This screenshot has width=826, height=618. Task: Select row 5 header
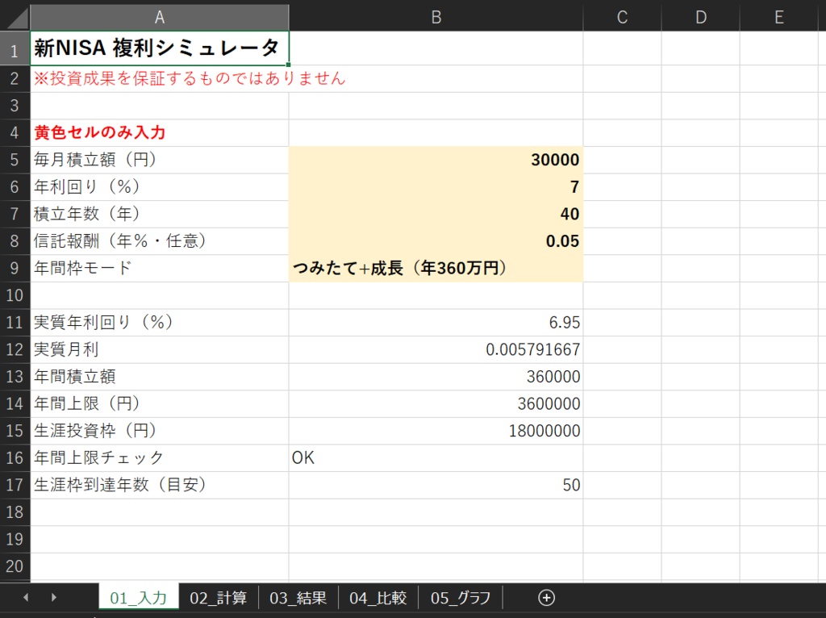pyautogui.click(x=14, y=160)
